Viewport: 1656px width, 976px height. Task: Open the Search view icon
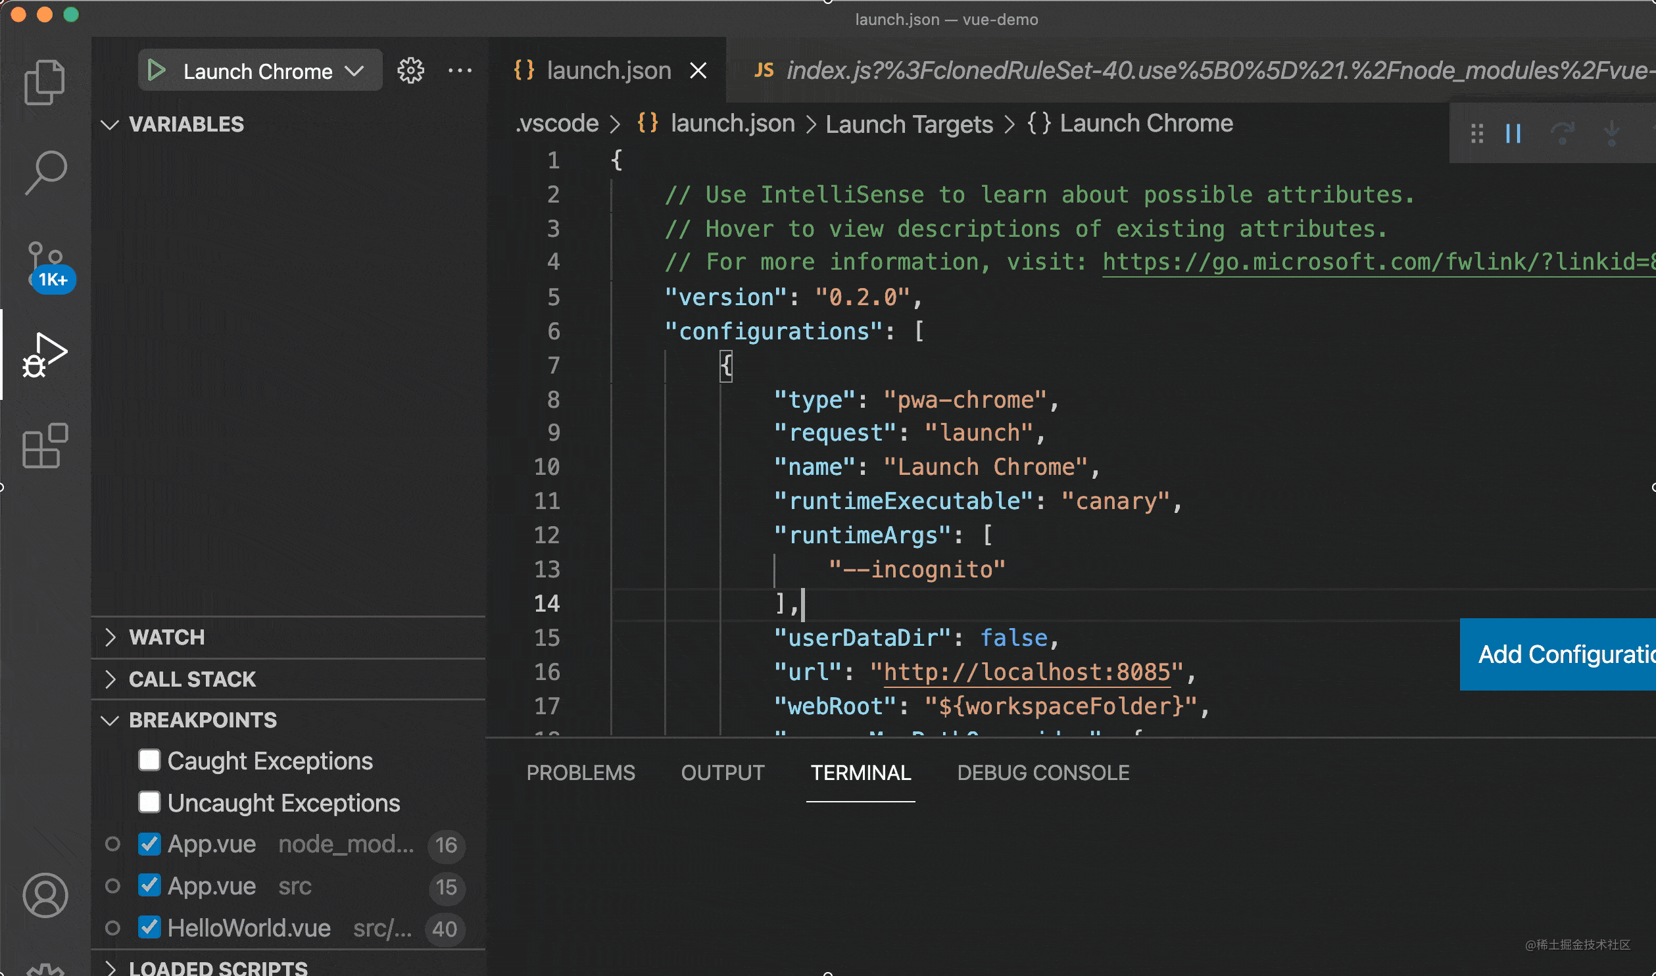[45, 173]
